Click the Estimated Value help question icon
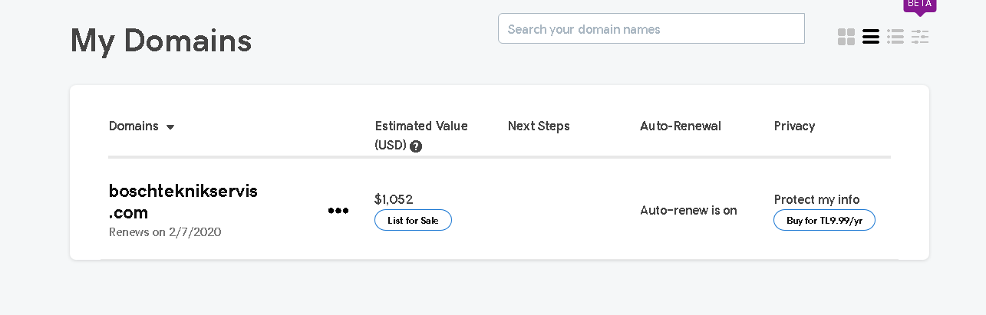 [x=416, y=146]
